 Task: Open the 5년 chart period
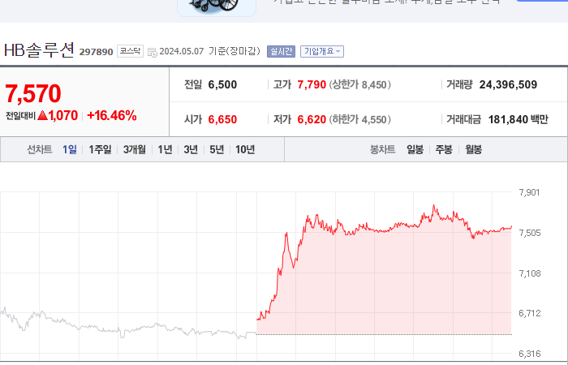click(x=217, y=149)
